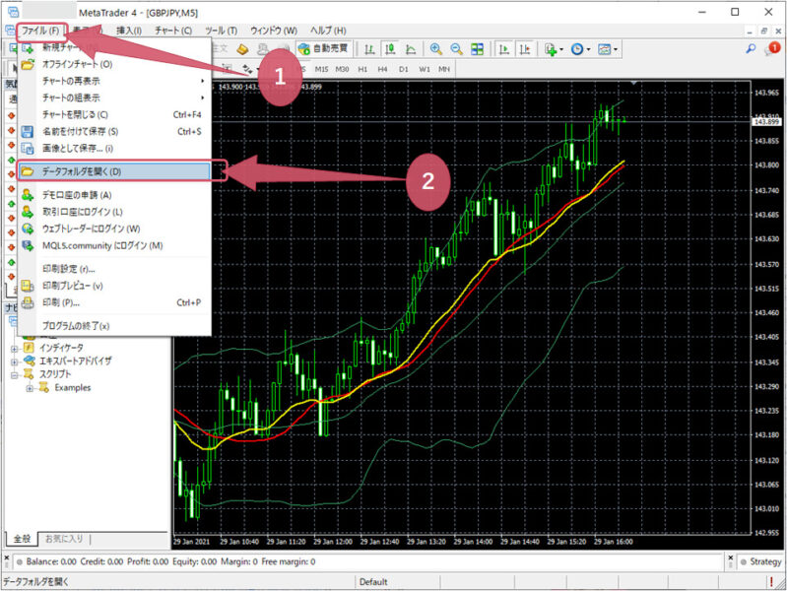
Task: Click the demo account user icon
Action: pyautogui.click(x=28, y=195)
